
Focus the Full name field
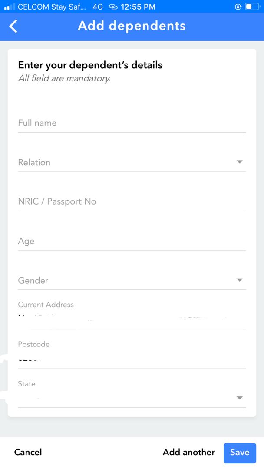click(x=132, y=123)
